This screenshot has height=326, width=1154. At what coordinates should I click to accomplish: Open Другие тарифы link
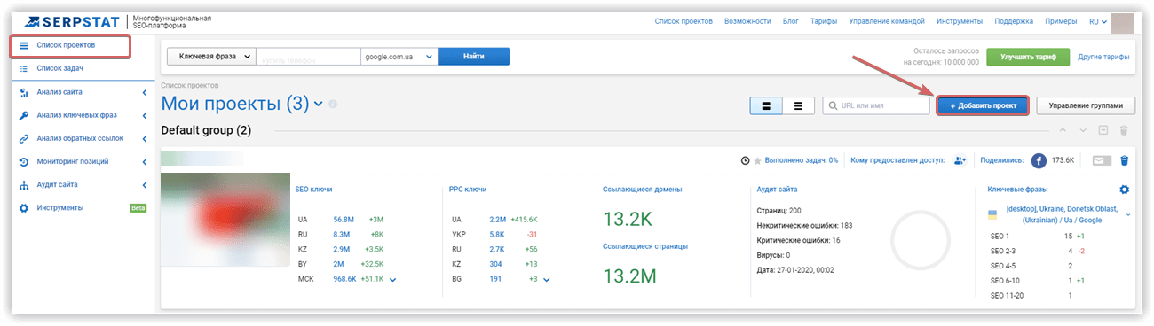(1103, 57)
